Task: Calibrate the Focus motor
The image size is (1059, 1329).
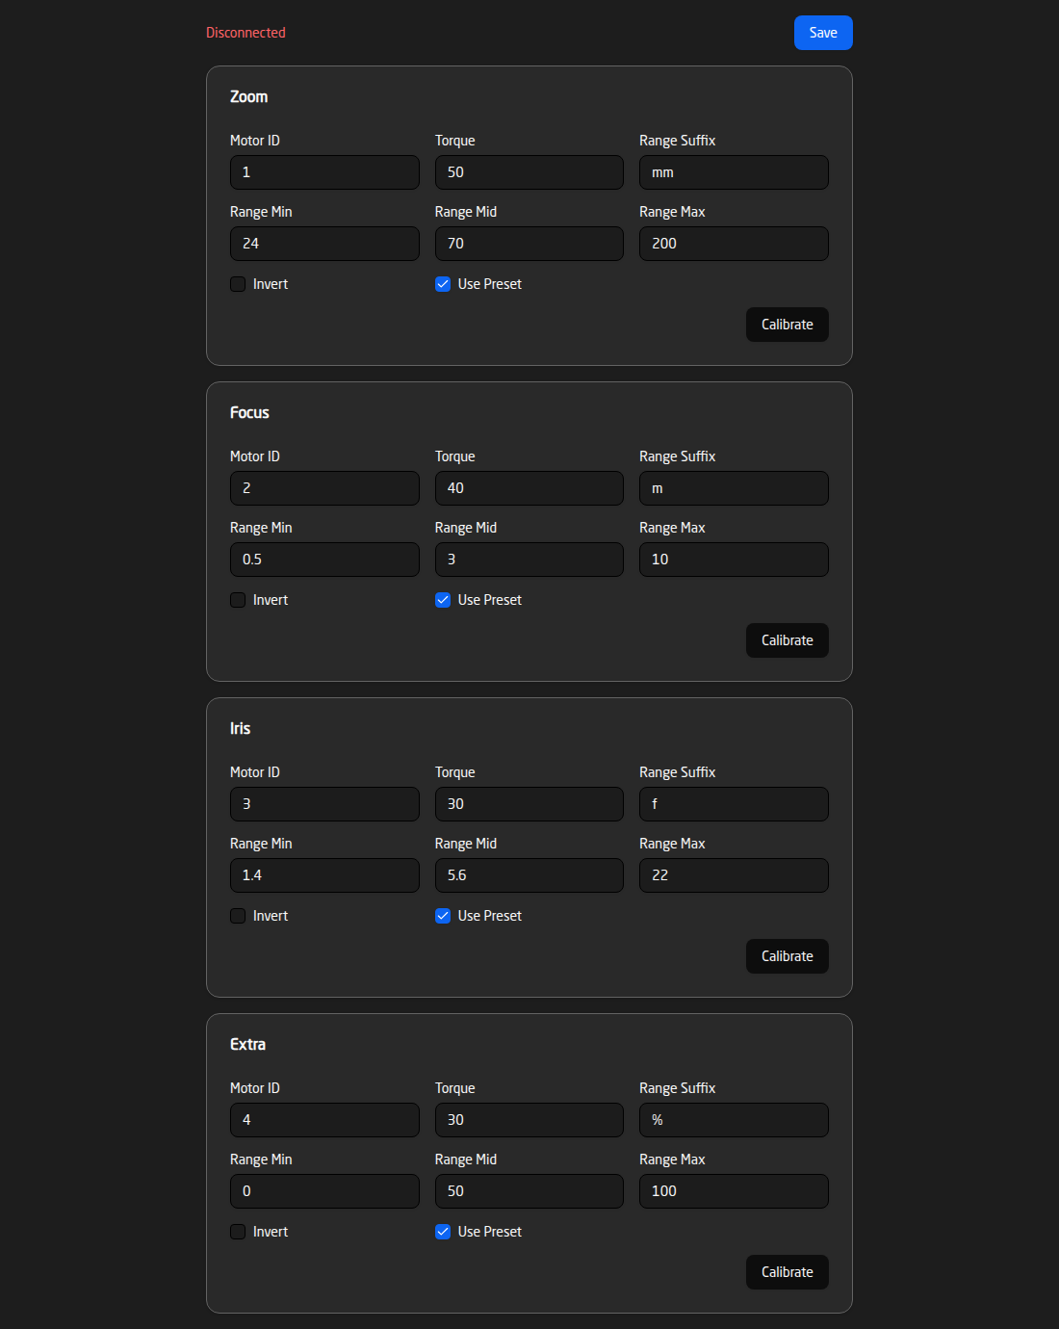Action: coord(787,640)
